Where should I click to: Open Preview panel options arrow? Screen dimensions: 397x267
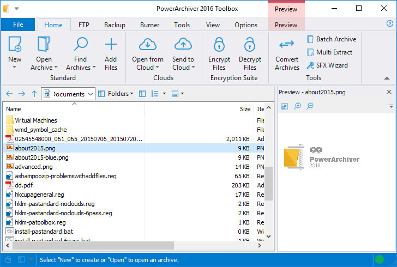point(391,106)
